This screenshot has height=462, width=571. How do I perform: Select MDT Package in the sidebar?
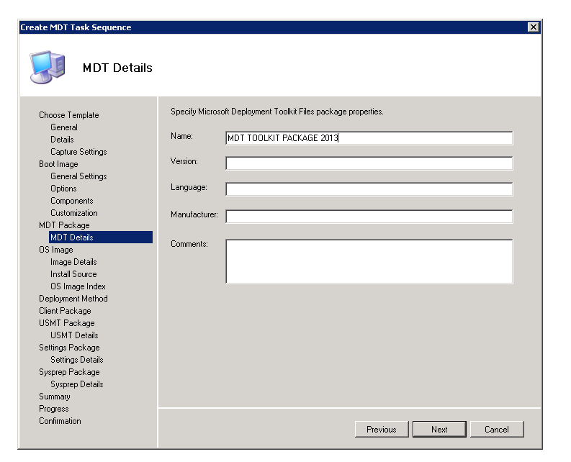pyautogui.click(x=64, y=225)
